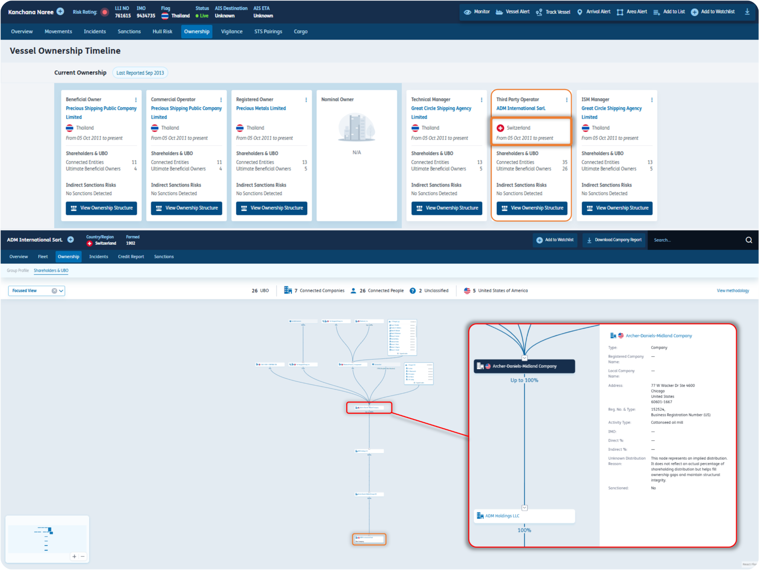
Task: Open the View methodology link
Action: (x=732, y=290)
